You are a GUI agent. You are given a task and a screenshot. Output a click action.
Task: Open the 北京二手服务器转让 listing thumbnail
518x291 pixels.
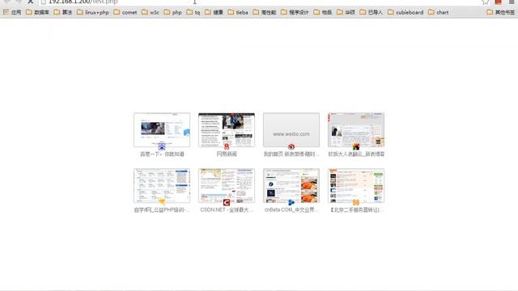click(x=356, y=185)
